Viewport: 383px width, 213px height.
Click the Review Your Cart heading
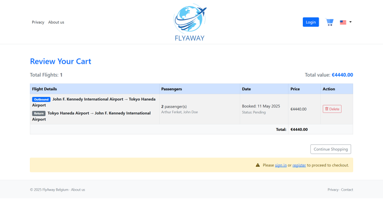point(60,61)
